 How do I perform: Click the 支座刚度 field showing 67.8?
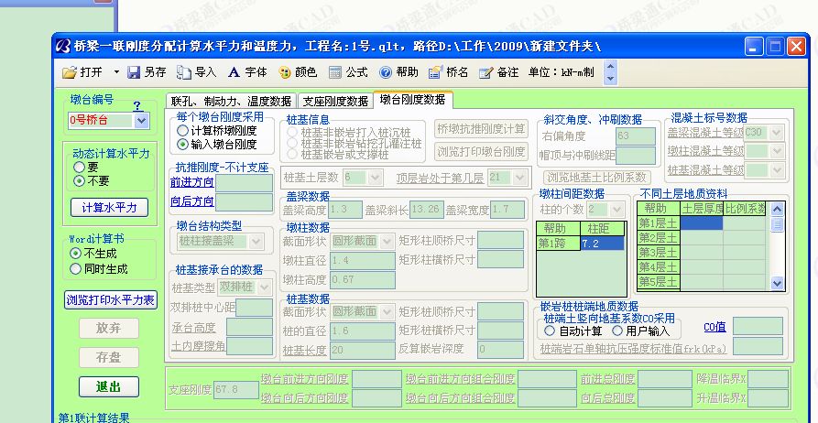click(x=235, y=390)
